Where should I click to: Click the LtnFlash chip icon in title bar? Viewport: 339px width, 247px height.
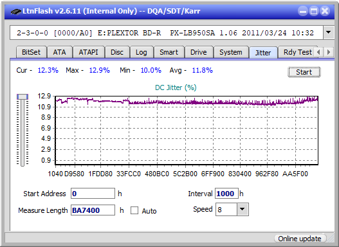coord(16,12)
